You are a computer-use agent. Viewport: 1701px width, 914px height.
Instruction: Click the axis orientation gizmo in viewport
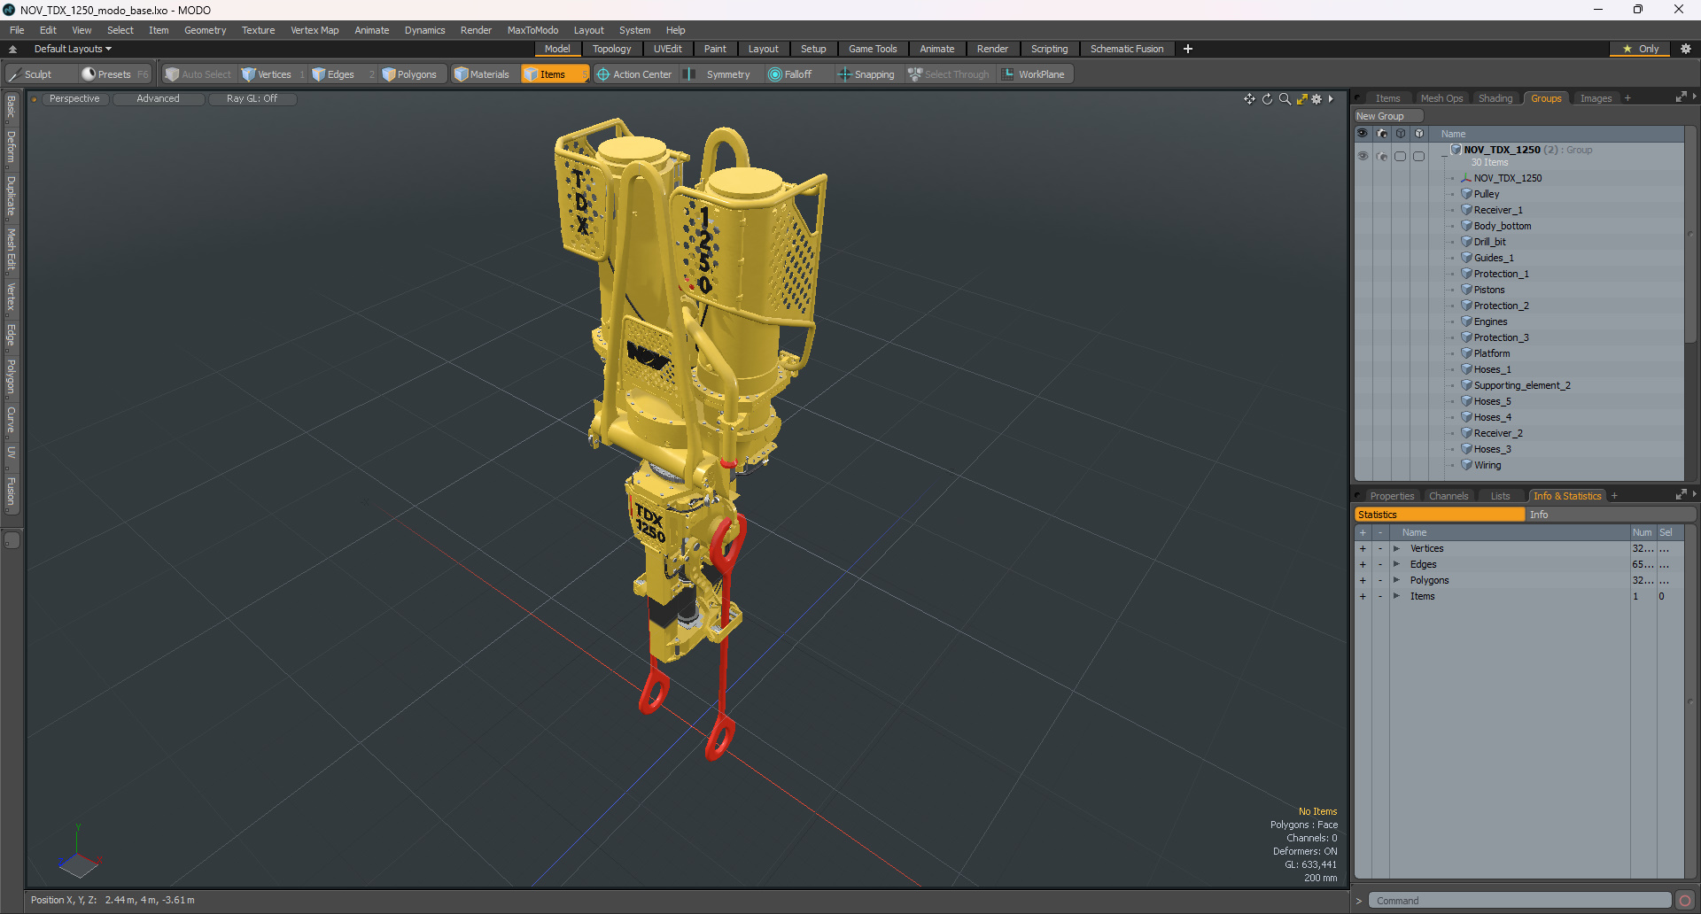[x=79, y=852]
